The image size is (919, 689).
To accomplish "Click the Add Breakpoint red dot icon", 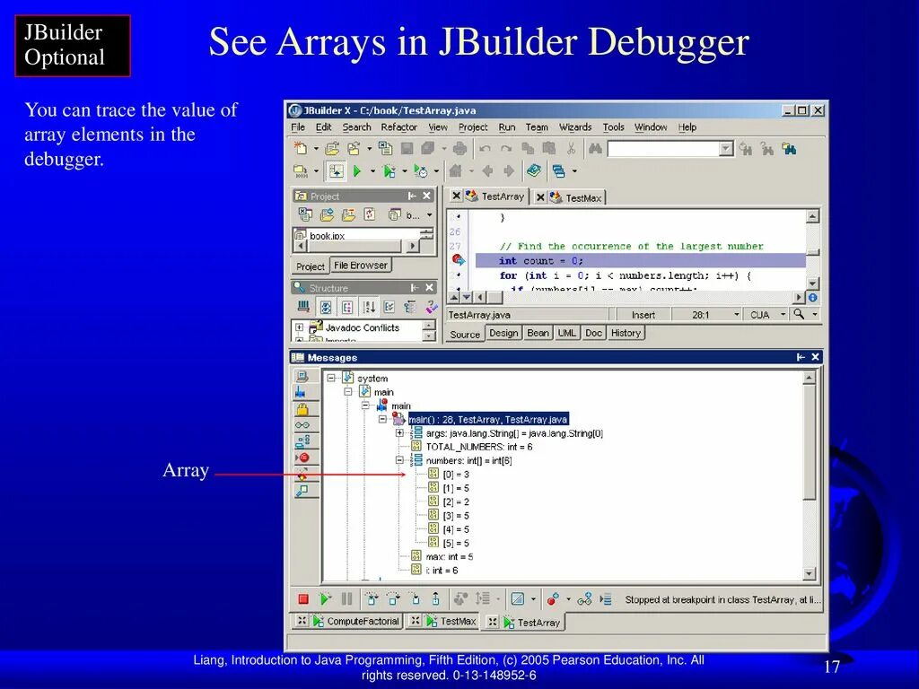I will tap(552, 598).
